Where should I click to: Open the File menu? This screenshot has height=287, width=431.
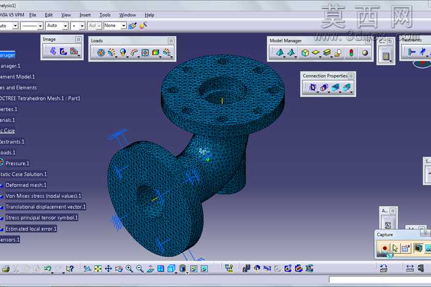(x=32, y=15)
